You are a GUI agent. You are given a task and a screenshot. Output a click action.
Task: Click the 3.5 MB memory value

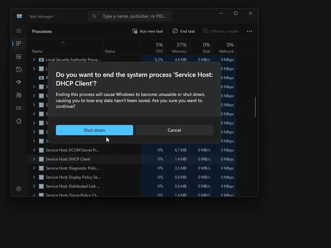(180, 168)
